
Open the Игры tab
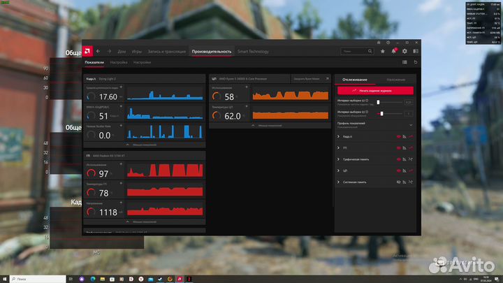click(x=137, y=51)
